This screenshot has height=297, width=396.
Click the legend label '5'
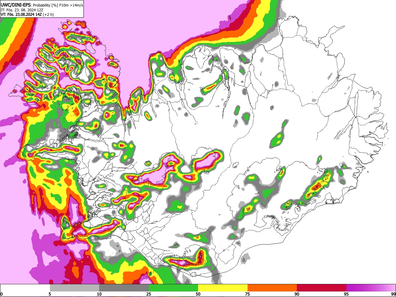(50, 294)
